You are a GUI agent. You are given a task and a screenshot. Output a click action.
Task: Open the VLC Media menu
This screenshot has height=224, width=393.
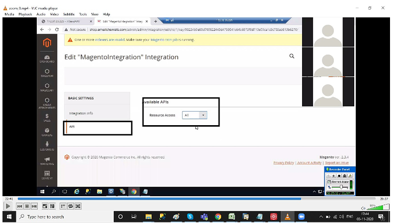point(9,14)
